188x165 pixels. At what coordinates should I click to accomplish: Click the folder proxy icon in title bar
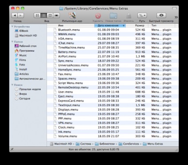pos(61,8)
